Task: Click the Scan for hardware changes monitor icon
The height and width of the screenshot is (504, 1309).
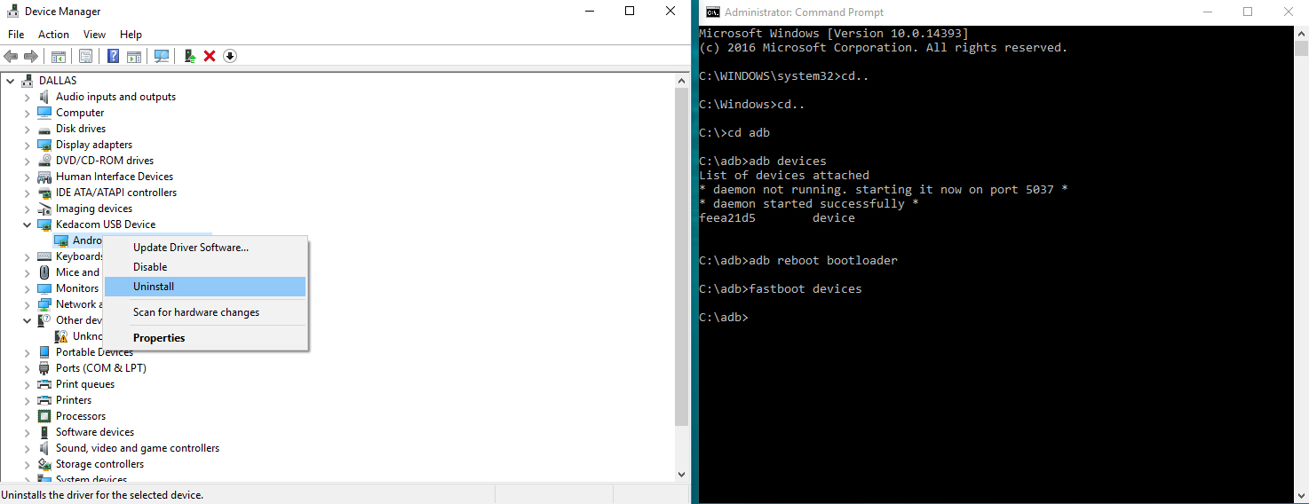Action: click(x=162, y=56)
